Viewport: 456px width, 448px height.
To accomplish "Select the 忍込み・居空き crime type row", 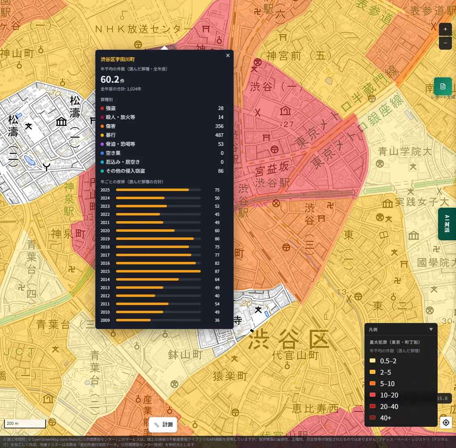I will pos(162,162).
